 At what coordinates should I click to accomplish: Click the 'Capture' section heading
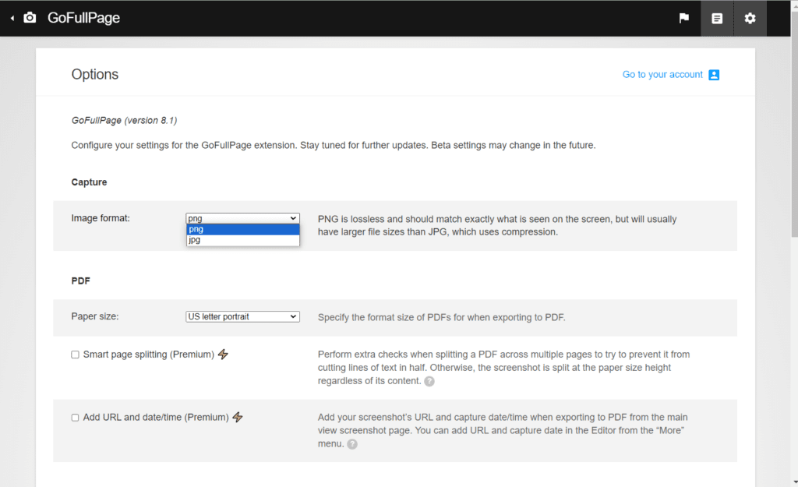(x=89, y=182)
